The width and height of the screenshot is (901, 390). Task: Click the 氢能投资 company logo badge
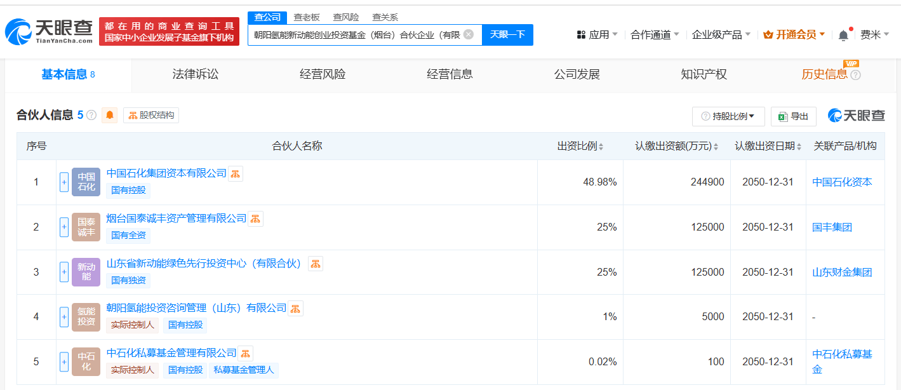click(x=86, y=317)
